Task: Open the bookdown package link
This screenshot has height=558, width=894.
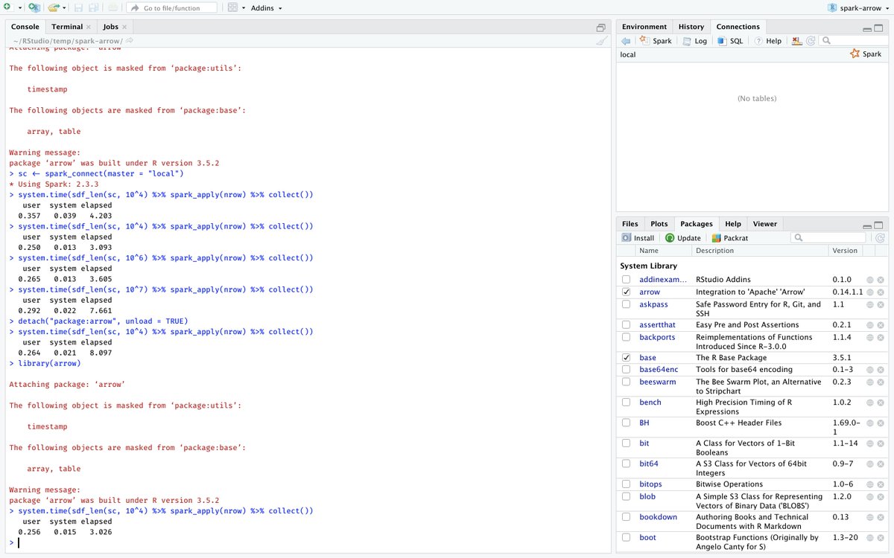Action: [659, 517]
